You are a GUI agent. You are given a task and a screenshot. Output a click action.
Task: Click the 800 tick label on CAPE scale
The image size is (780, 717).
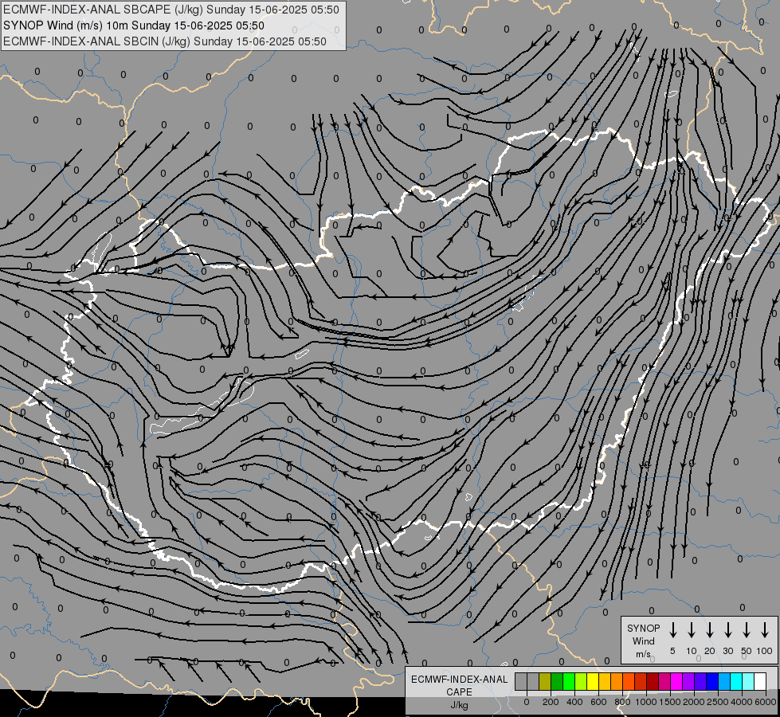622,702
